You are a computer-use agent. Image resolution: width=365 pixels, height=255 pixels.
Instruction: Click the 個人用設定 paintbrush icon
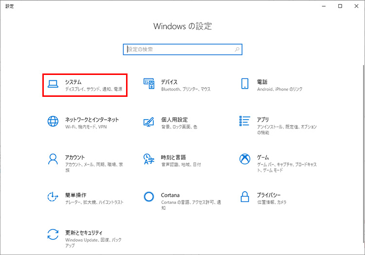coord(149,122)
